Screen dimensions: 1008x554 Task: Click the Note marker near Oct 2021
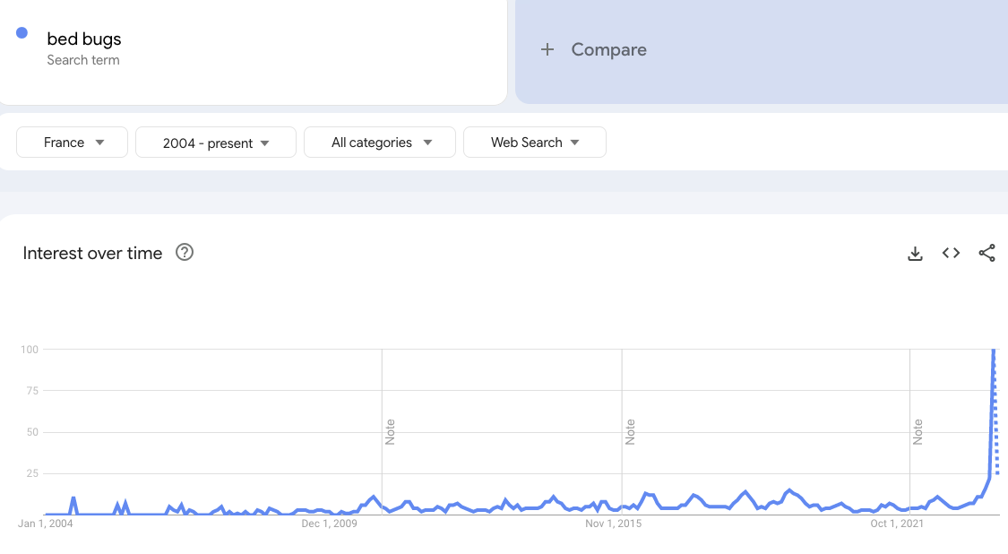pyautogui.click(x=918, y=431)
